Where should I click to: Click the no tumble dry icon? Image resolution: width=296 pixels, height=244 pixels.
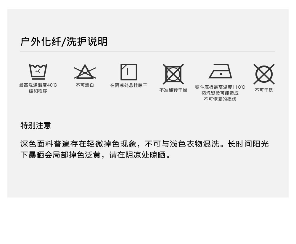(173, 74)
